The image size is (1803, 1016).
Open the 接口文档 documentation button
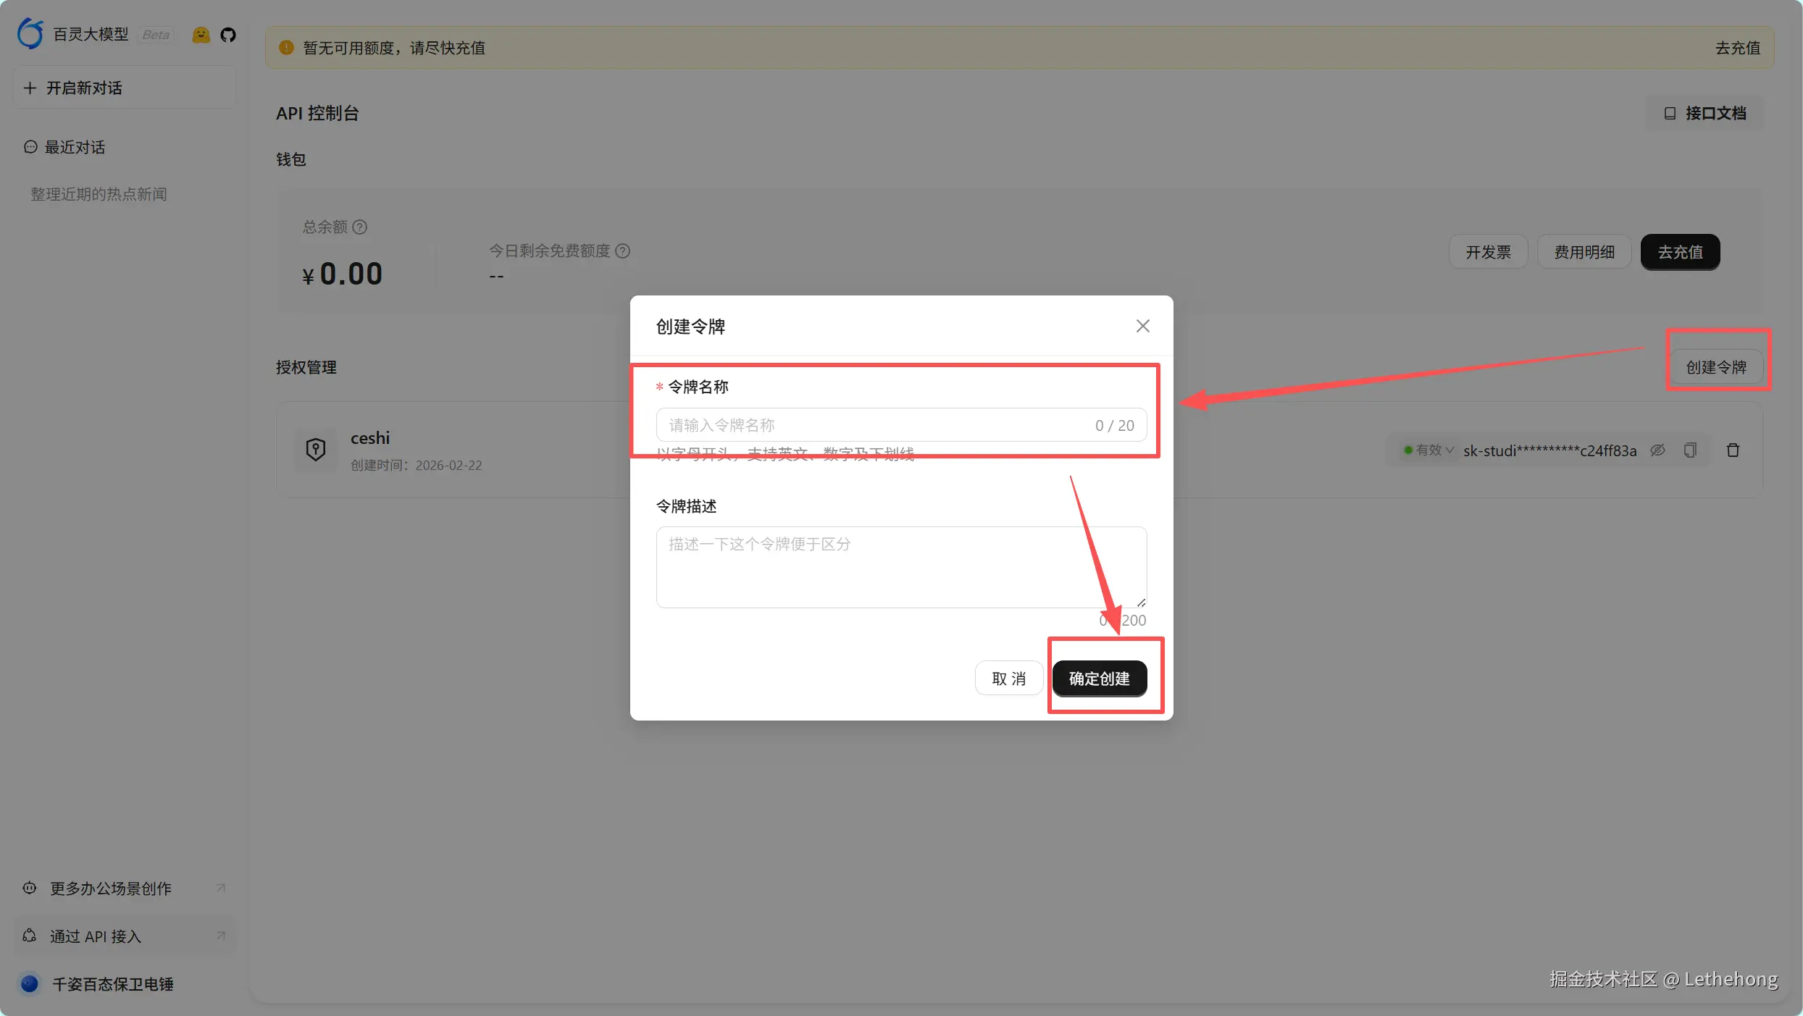coord(1705,113)
